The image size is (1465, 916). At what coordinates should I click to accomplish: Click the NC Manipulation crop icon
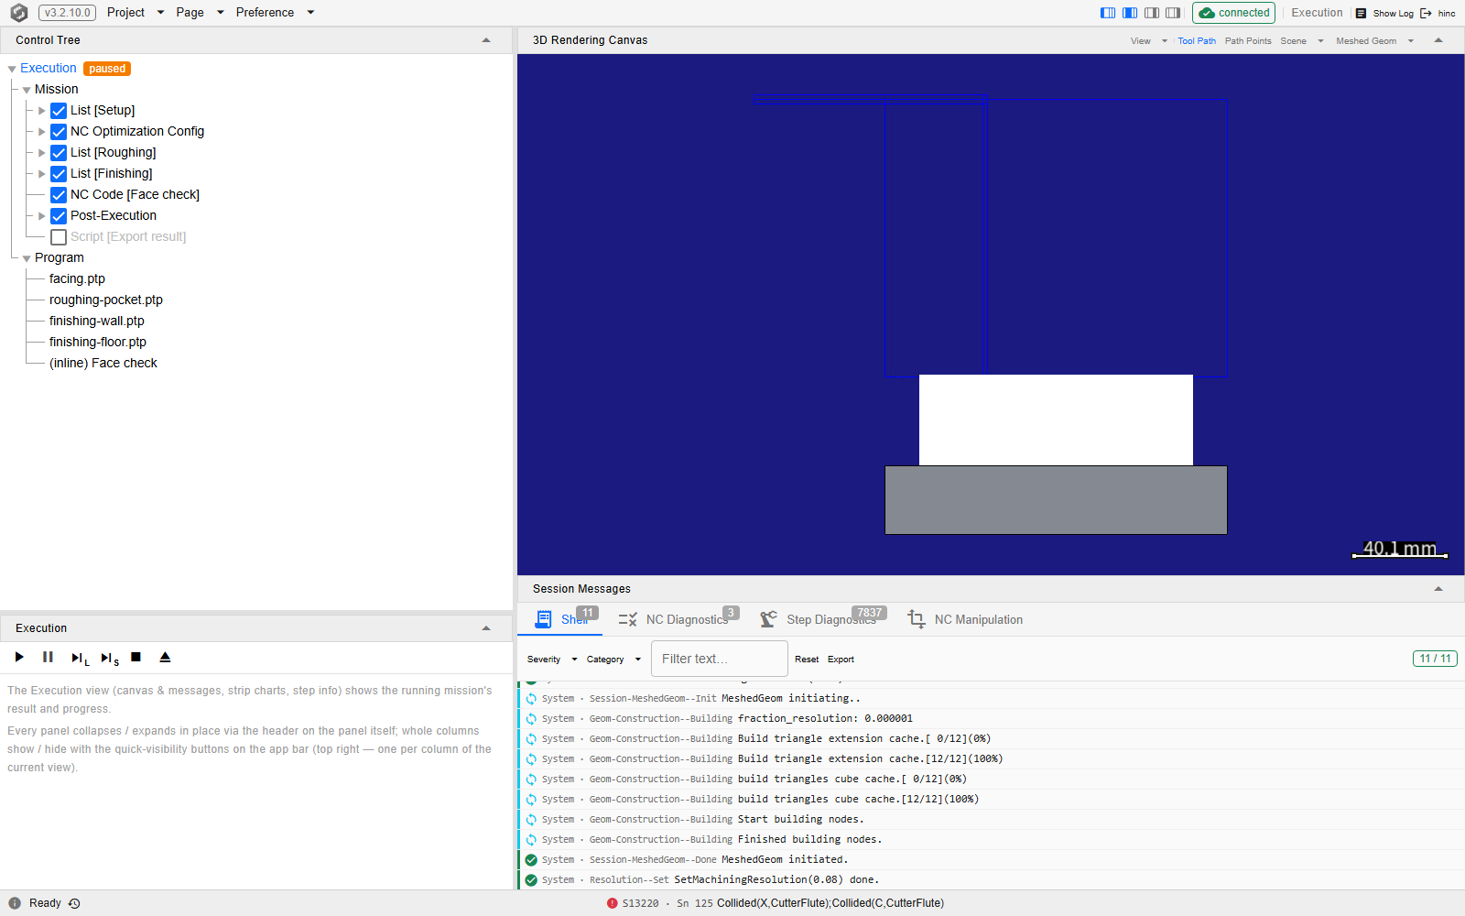917,619
